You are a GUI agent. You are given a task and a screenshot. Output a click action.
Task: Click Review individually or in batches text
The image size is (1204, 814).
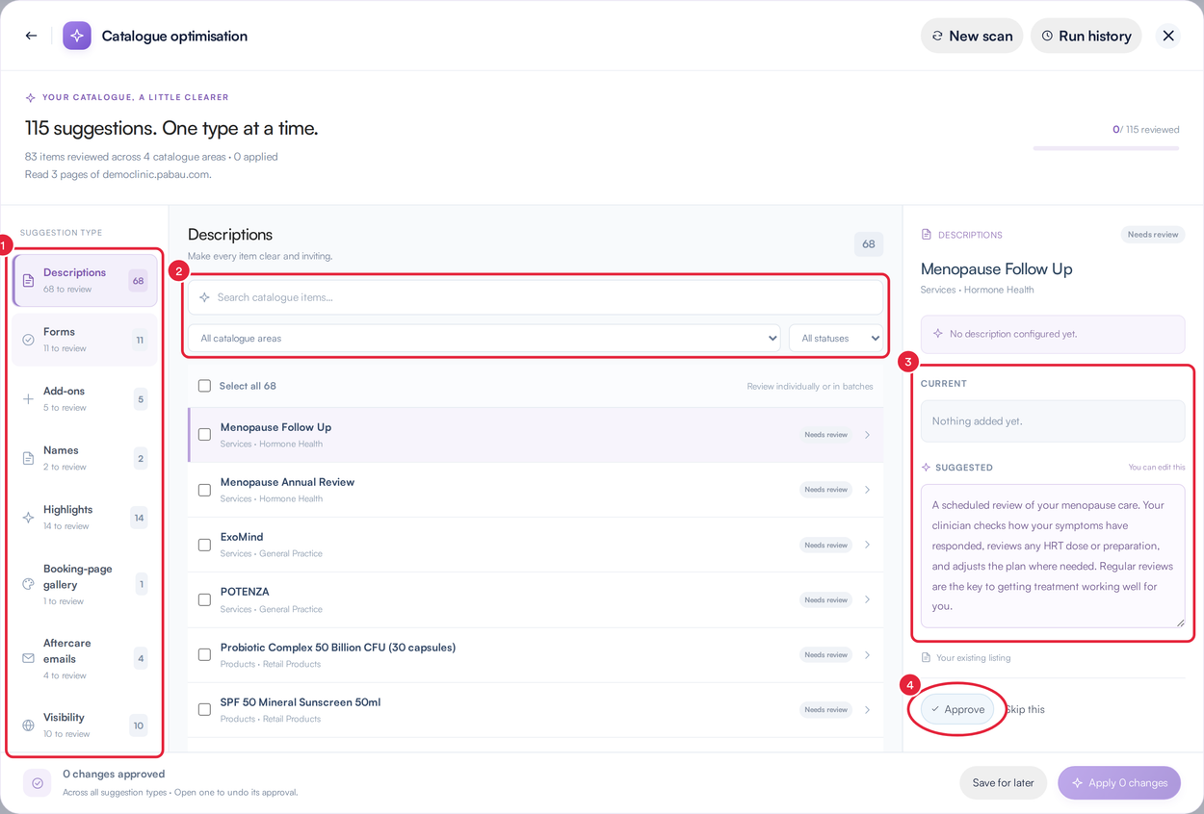810,387
